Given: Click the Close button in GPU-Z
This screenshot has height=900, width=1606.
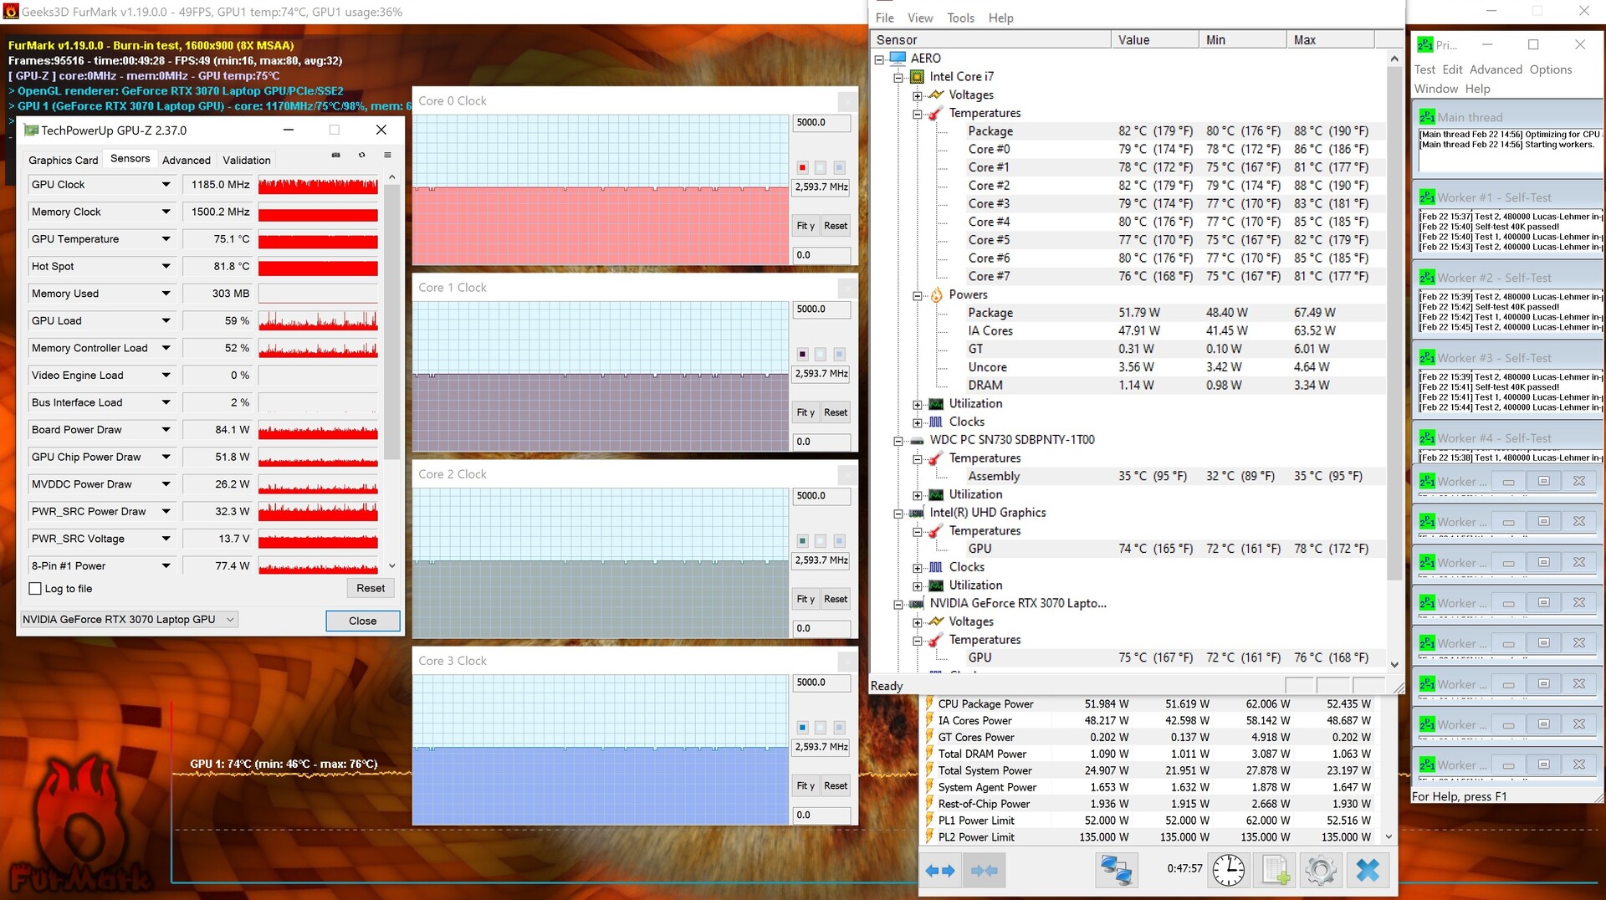Looking at the screenshot, I should tap(362, 621).
